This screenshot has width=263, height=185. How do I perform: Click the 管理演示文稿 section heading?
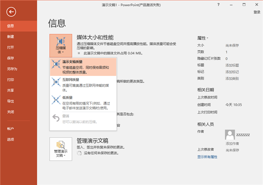pyautogui.click(x=92, y=141)
